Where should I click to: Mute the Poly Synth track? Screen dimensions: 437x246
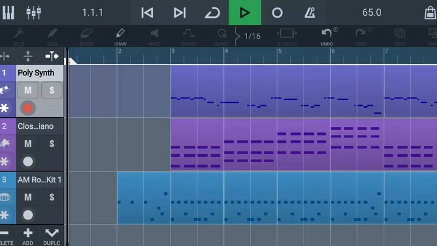[x=28, y=91]
